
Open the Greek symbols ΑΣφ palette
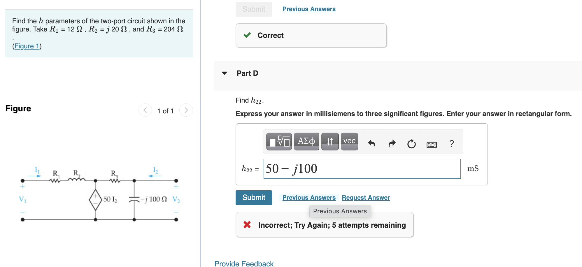coord(306,141)
